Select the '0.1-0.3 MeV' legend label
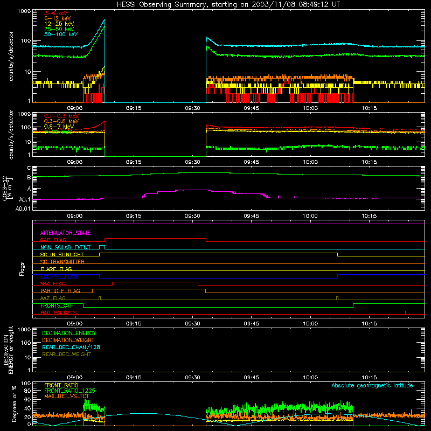 [61, 116]
